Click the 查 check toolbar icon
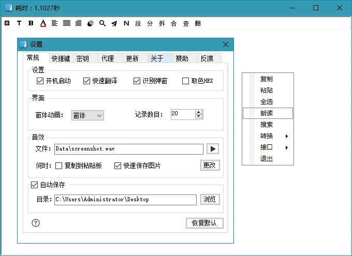The height and width of the screenshot is (256, 352). [x=186, y=23]
